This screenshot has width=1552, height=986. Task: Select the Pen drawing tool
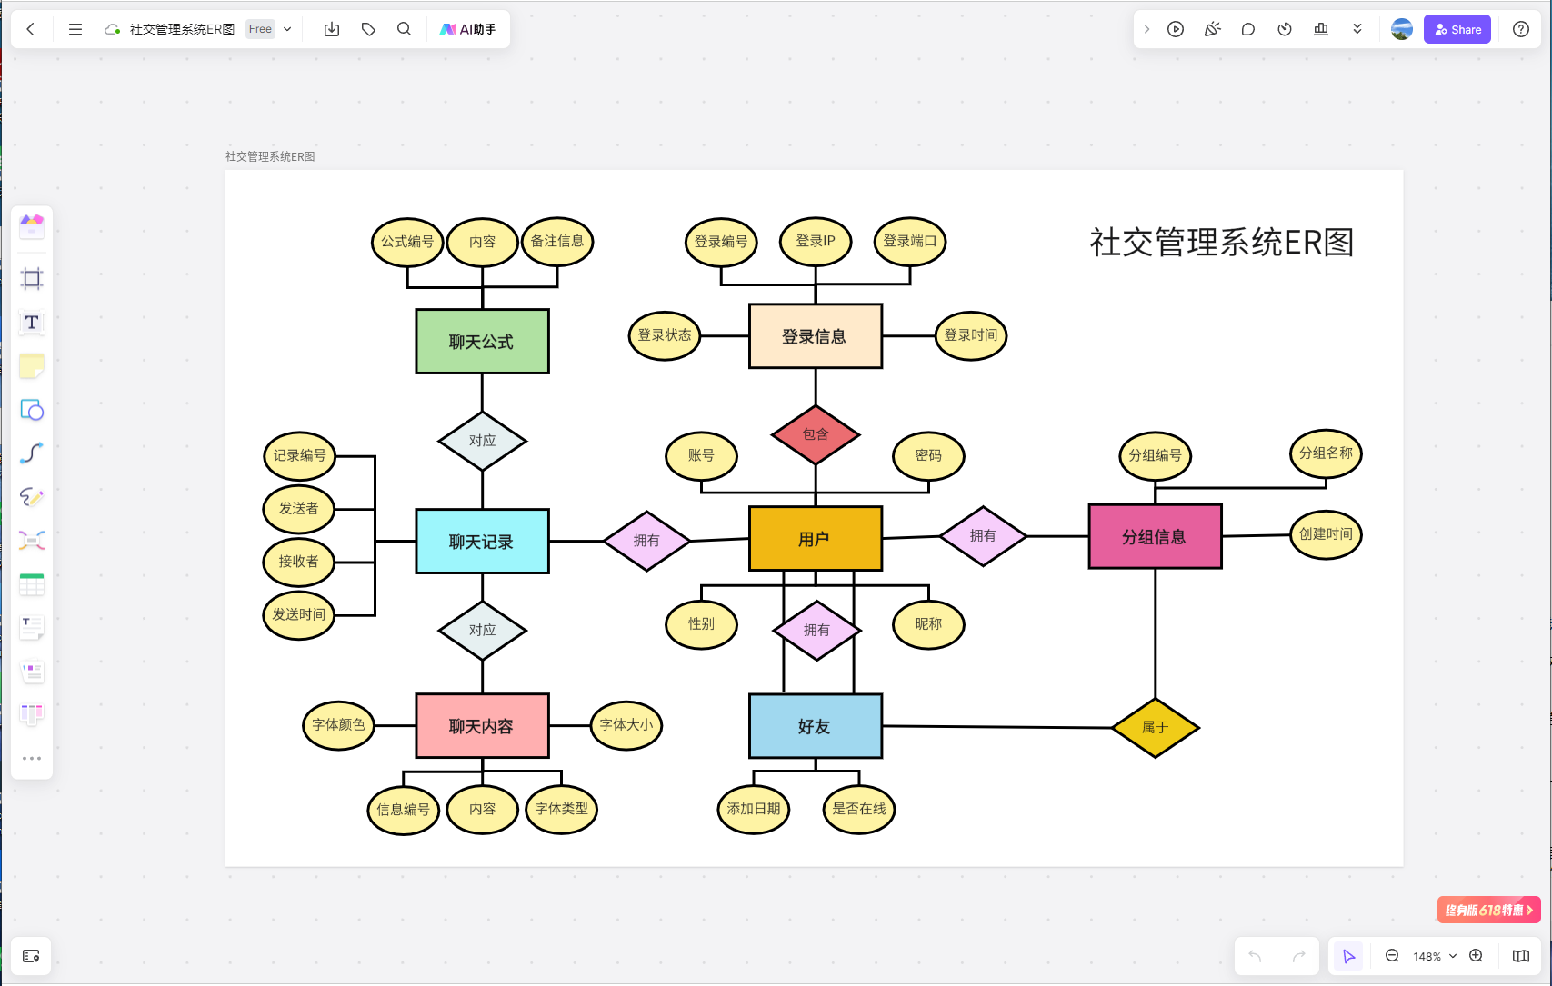(x=32, y=497)
